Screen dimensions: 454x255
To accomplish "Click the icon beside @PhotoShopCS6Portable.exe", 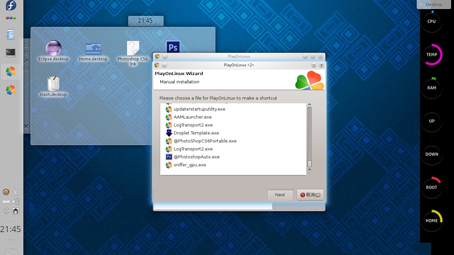I will (169, 141).
